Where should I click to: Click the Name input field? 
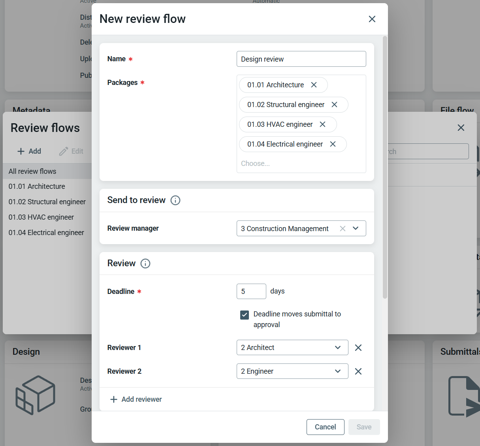pyautogui.click(x=301, y=59)
